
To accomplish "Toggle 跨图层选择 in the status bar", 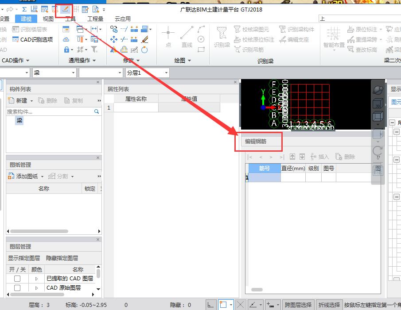I will click(298, 305).
